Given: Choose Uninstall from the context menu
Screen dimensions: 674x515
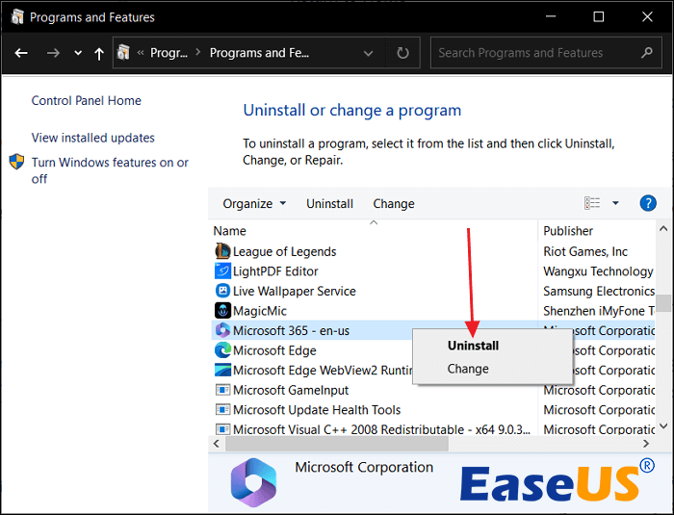Looking at the screenshot, I should 473,345.
